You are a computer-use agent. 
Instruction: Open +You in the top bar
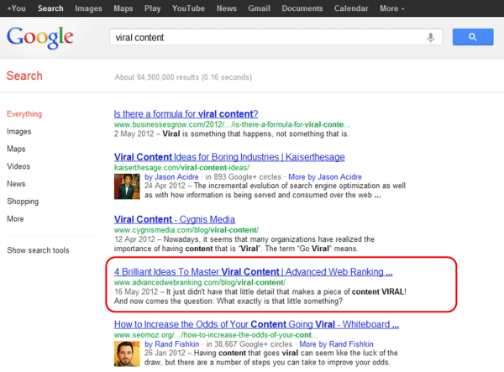click(x=17, y=8)
